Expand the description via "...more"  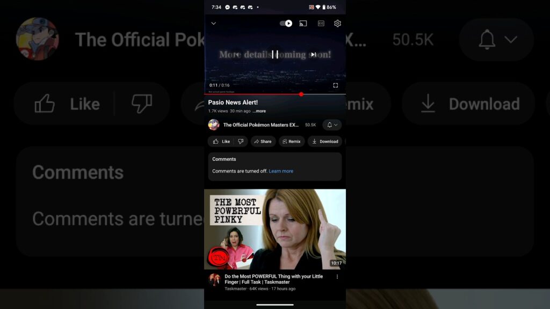pyautogui.click(x=259, y=111)
